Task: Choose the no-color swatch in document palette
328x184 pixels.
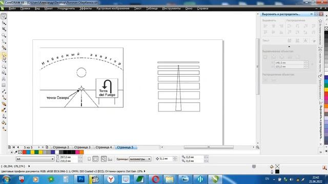Action: tap(20, 152)
